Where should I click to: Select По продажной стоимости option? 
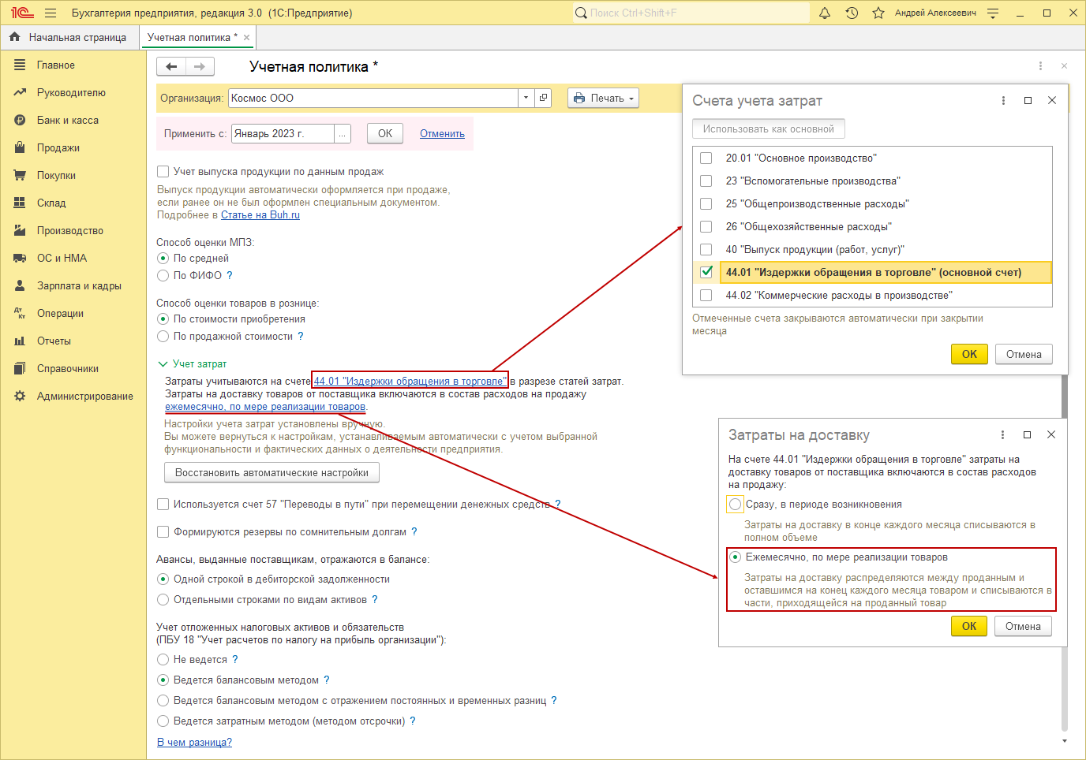(163, 336)
